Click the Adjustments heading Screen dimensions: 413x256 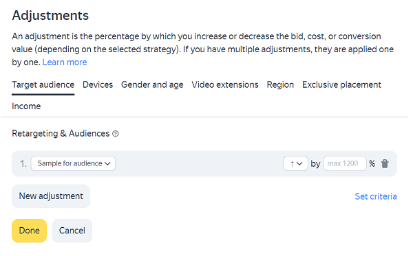(x=50, y=15)
